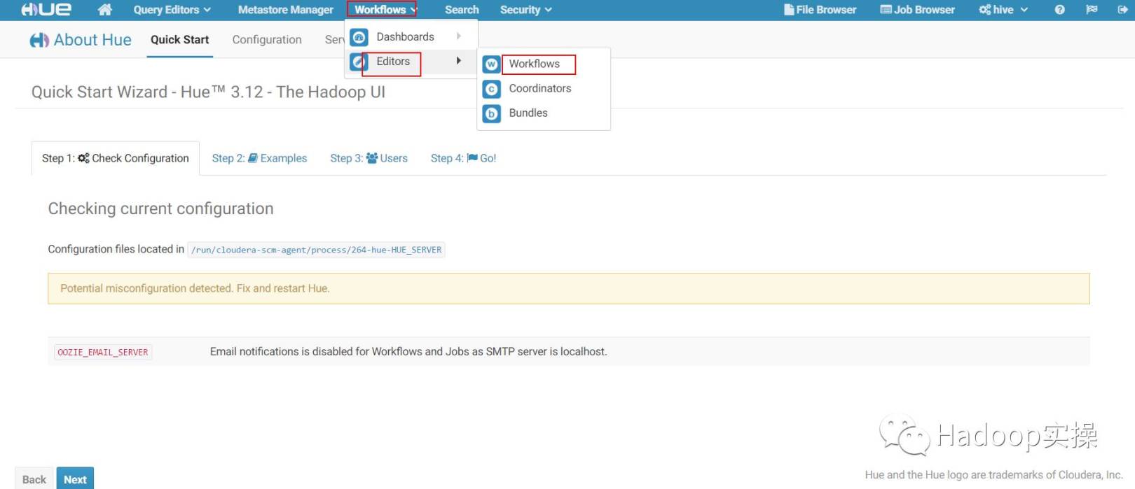
Task: Open Metastore Manager
Action: (285, 10)
